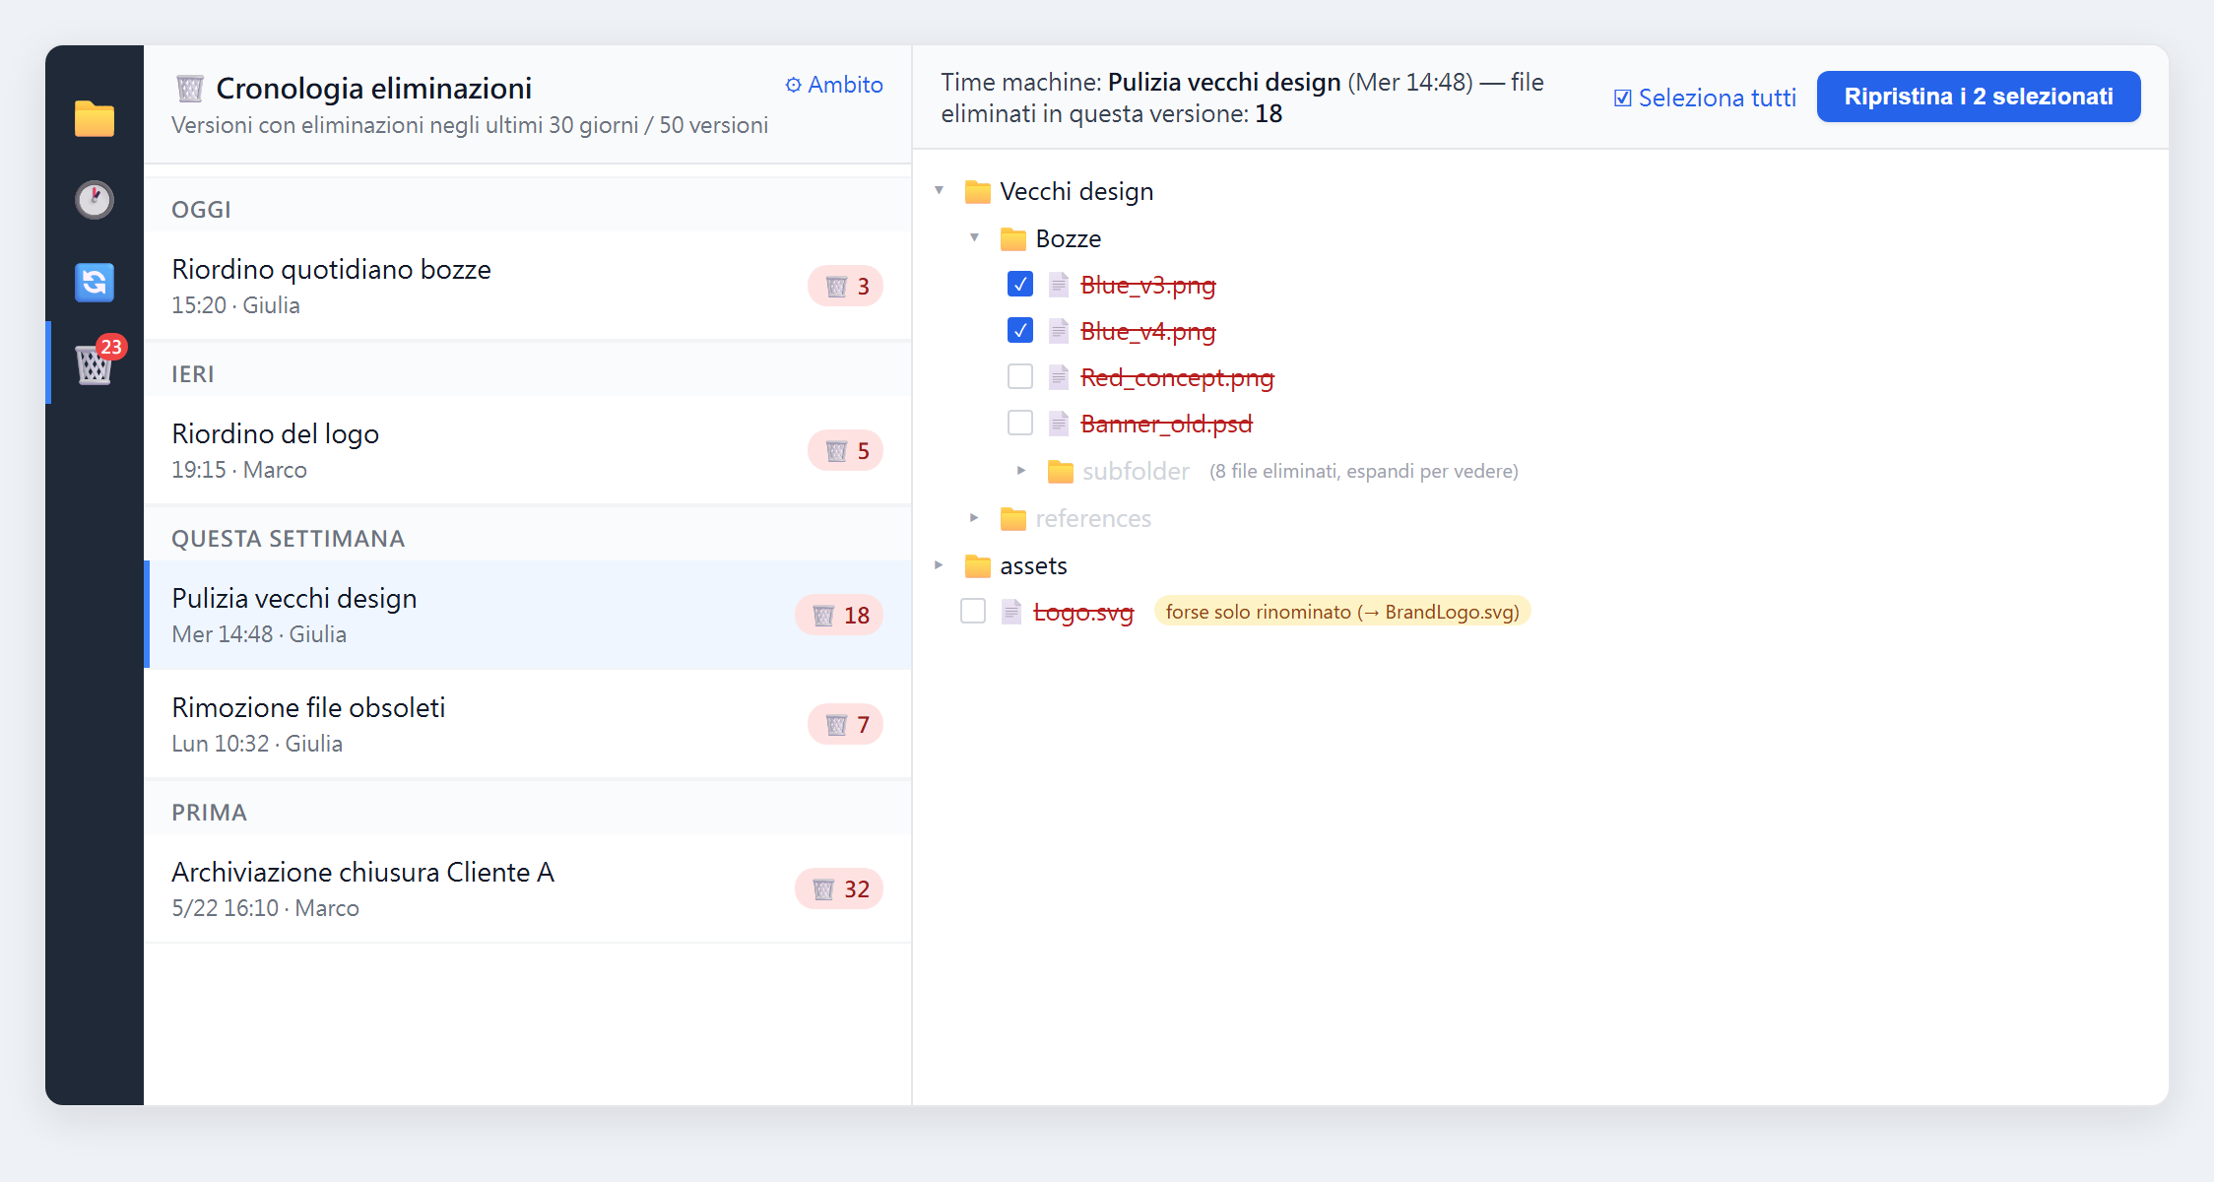Click the Vecchi design folder icon
This screenshot has height=1182, width=2214.
coord(977,191)
